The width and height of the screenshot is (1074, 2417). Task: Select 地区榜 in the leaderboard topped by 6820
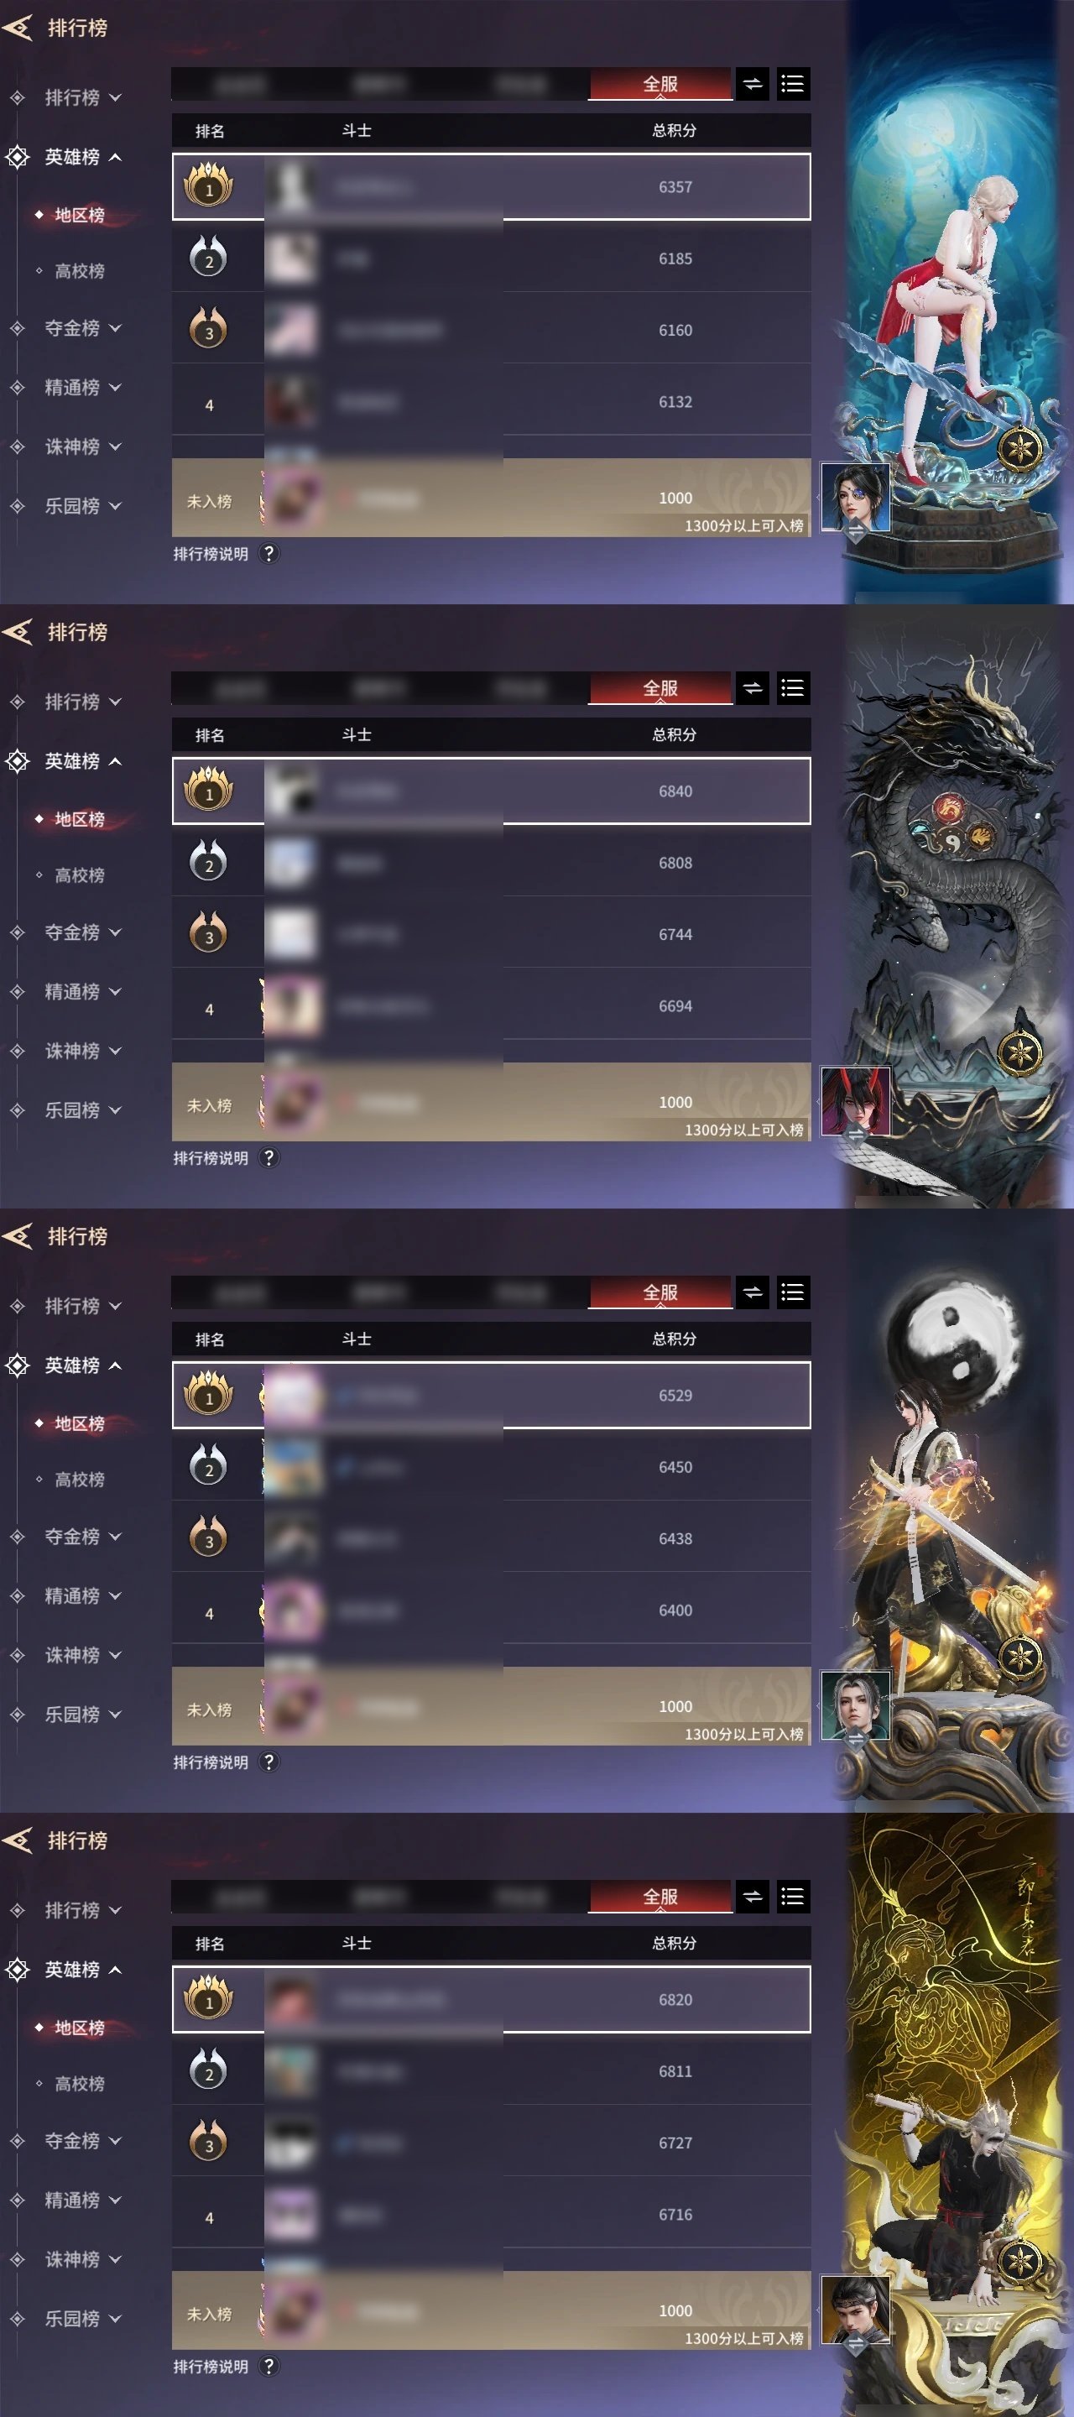79,2028
